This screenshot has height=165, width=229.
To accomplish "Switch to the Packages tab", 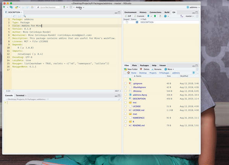I will tap(144, 65).
